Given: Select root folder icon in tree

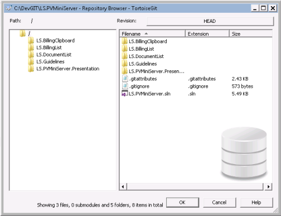Looking at the screenshot, I should click(x=22, y=33).
